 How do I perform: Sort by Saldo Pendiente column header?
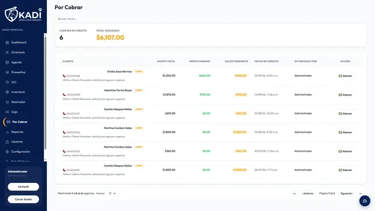pyautogui.click(x=236, y=61)
